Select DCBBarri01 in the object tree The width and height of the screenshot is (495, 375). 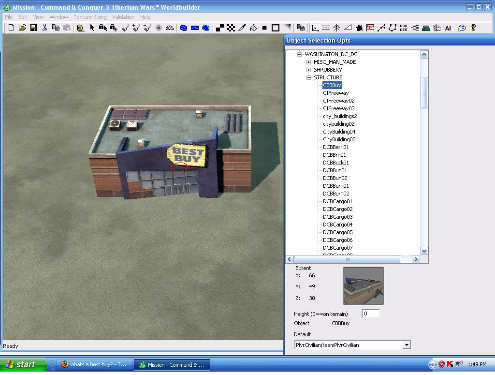pyautogui.click(x=336, y=147)
